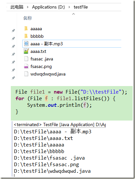Viewport: 135px width, 179px height.
Task: Click the terminated TestFile console title
Action: click(x=60, y=124)
